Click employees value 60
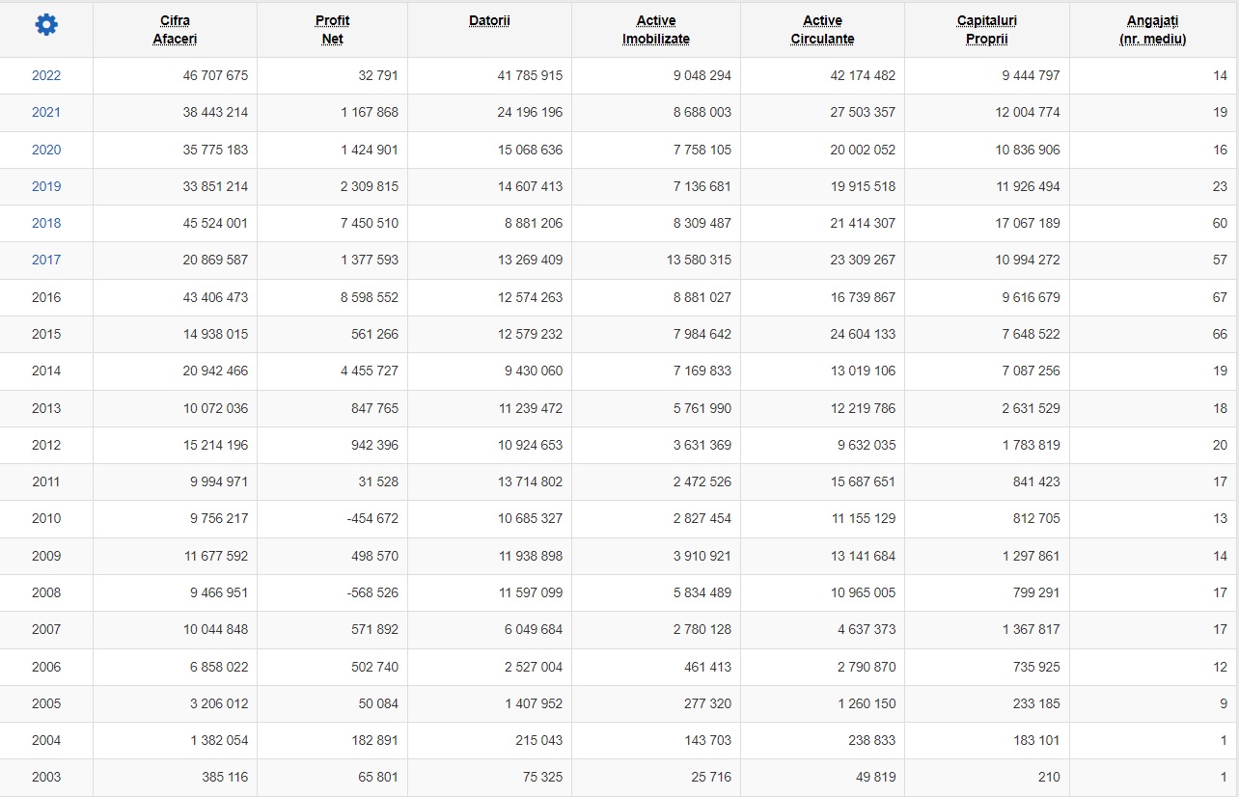 click(x=1221, y=223)
